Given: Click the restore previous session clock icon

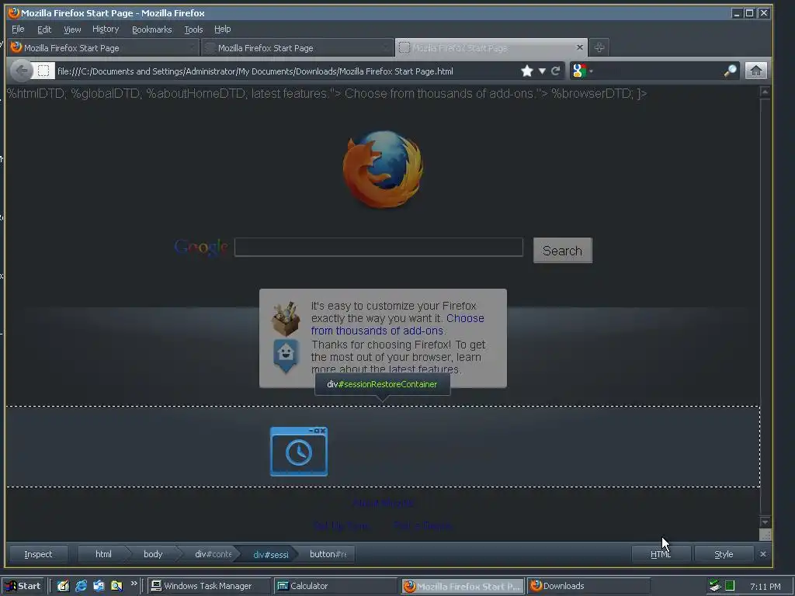Looking at the screenshot, I should [299, 452].
